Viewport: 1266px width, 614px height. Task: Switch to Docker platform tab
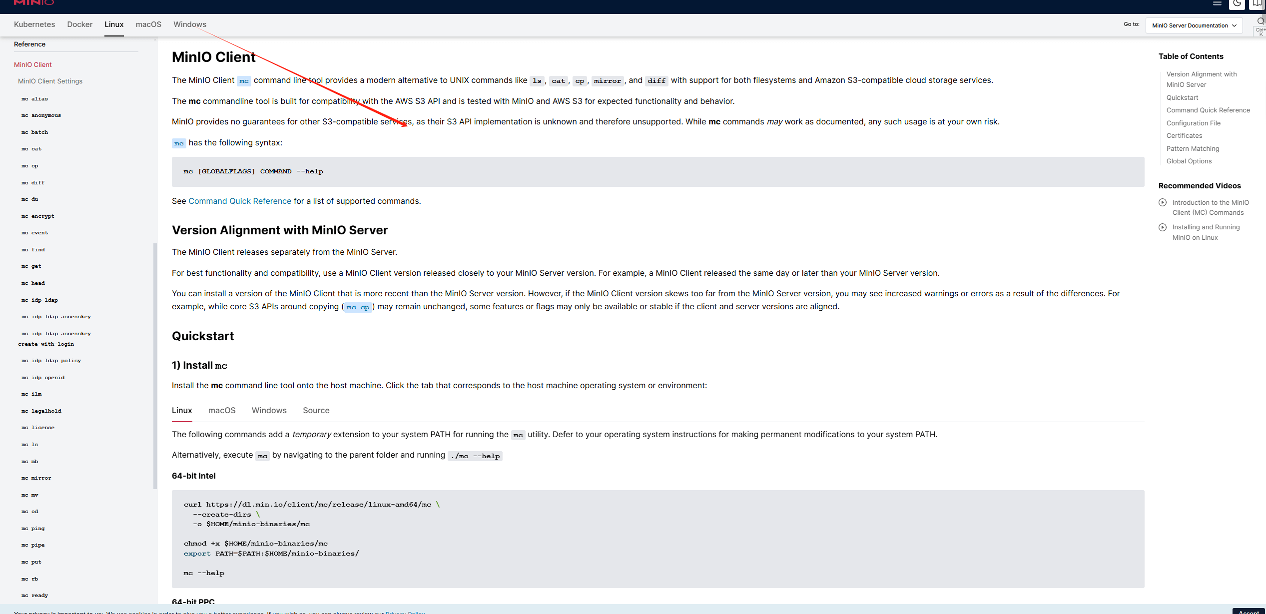click(80, 24)
